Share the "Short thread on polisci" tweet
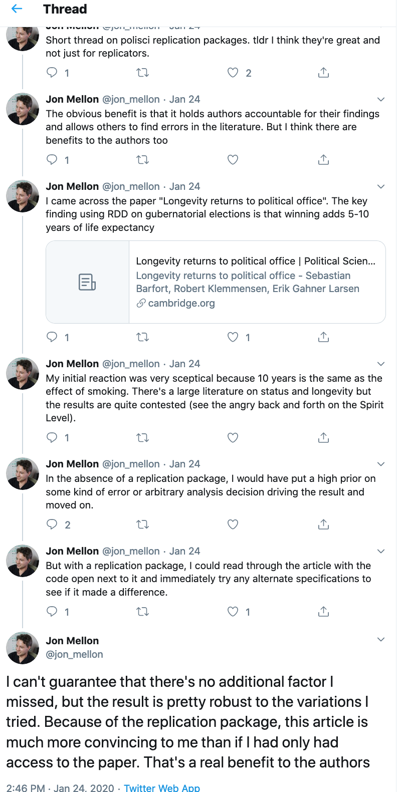Viewport: 399px width, 792px height. (x=324, y=73)
